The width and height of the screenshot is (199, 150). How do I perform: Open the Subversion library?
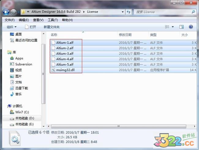coord(21,64)
